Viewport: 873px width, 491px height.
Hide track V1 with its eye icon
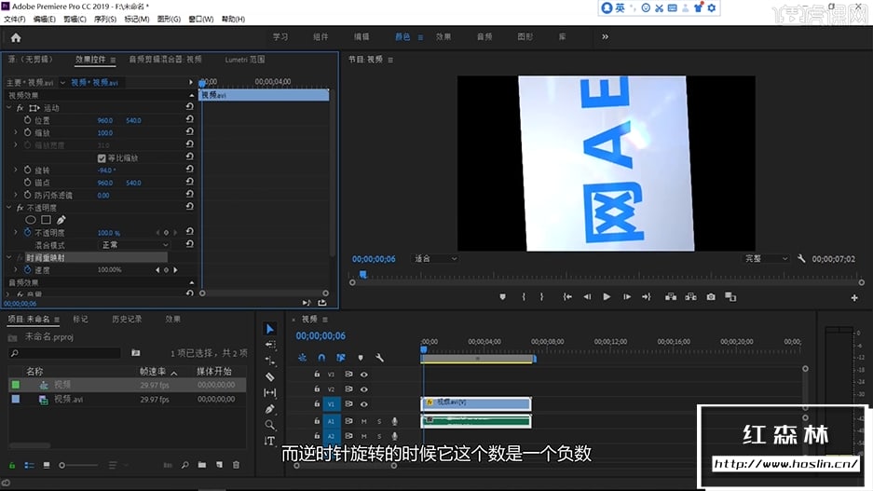coord(364,403)
